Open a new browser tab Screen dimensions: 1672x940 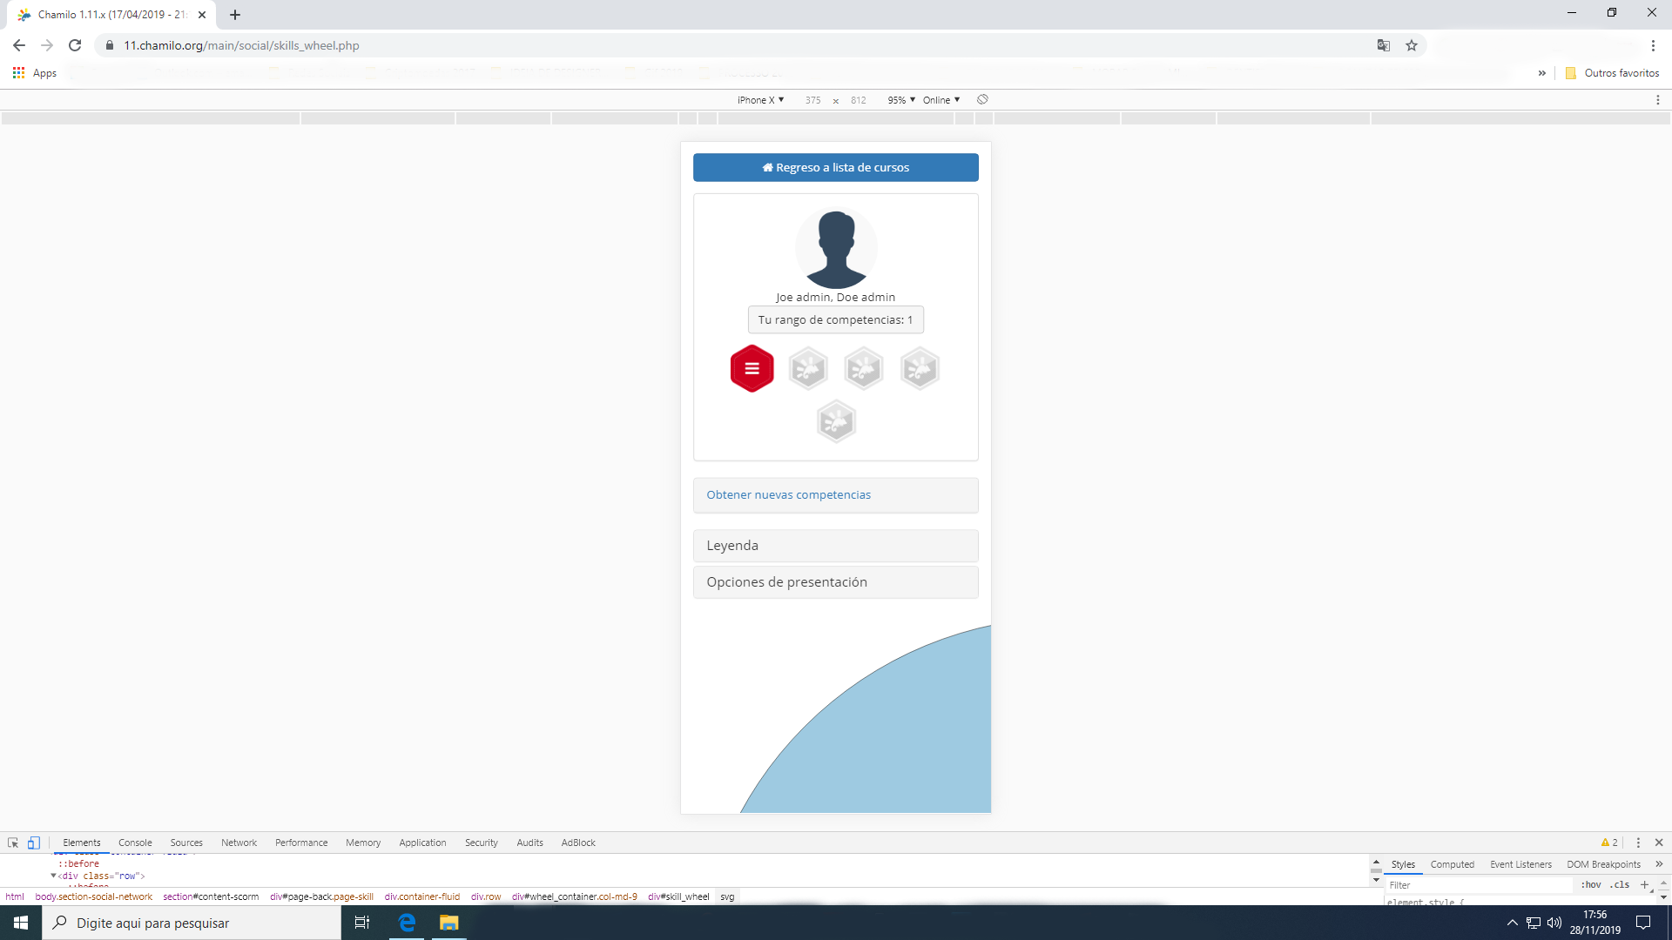[x=235, y=15]
